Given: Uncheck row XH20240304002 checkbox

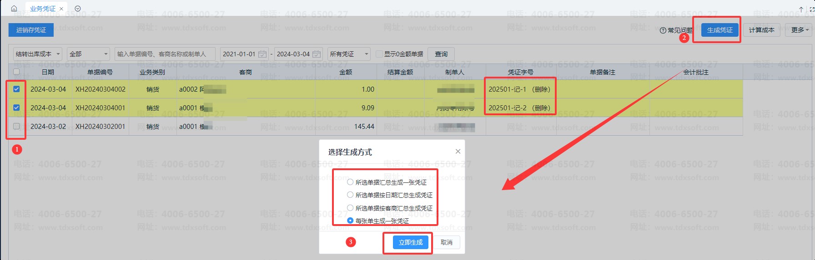Looking at the screenshot, I should coord(16,89).
